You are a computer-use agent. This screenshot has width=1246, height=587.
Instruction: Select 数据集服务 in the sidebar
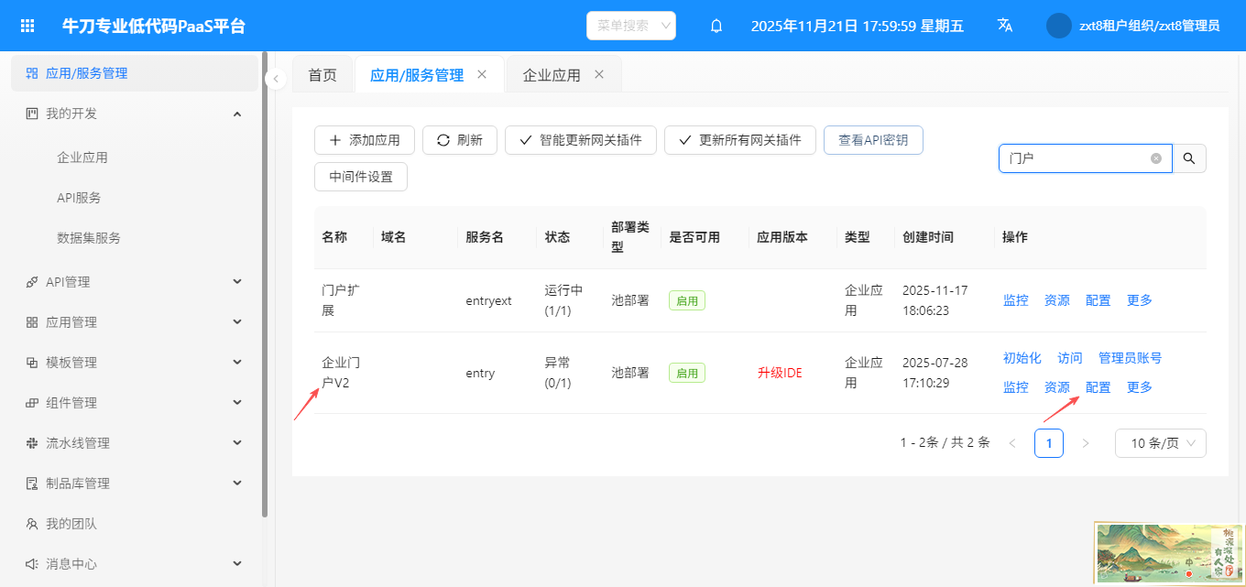tap(89, 238)
